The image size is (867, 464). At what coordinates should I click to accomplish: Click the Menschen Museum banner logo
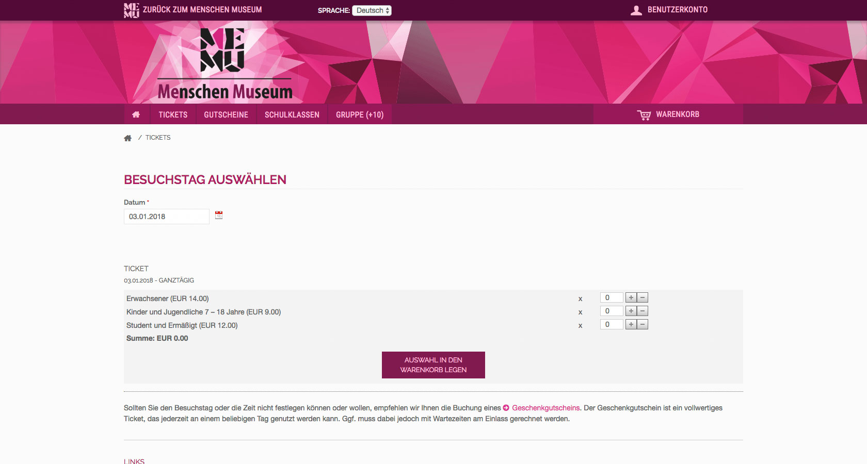point(225,64)
